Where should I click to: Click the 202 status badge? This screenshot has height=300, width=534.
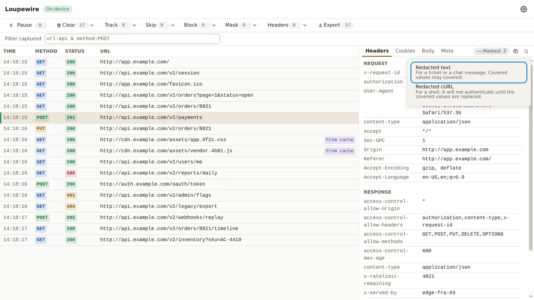71,217
